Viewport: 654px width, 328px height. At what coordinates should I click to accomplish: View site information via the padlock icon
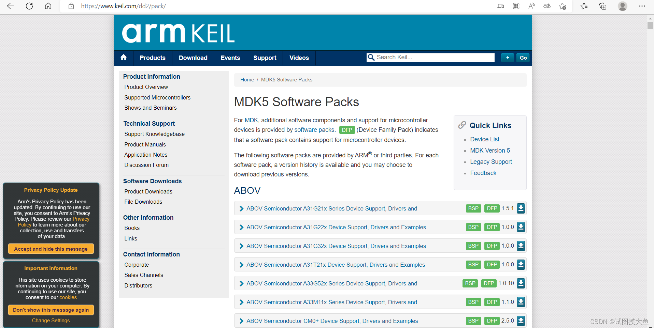(71, 6)
